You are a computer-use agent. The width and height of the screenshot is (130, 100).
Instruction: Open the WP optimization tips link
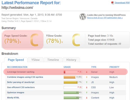tap(105, 18)
